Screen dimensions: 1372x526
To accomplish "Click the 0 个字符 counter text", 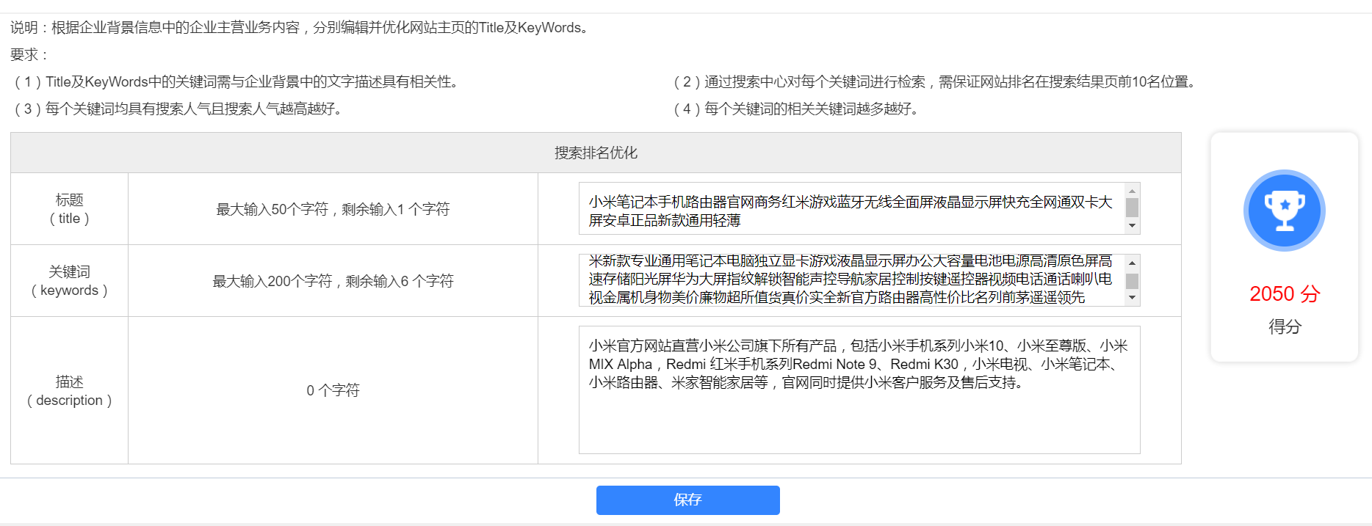I will 333,390.
